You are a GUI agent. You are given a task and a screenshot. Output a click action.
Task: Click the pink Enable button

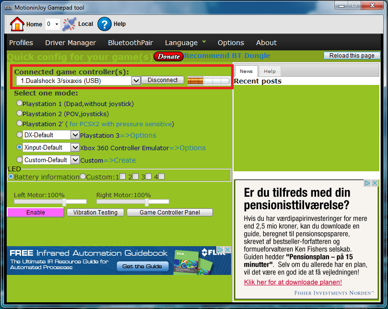[x=35, y=213]
